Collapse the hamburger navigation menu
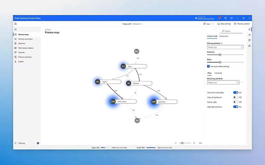Image resolution: width=265 pixels, height=165 pixels. 15,29
